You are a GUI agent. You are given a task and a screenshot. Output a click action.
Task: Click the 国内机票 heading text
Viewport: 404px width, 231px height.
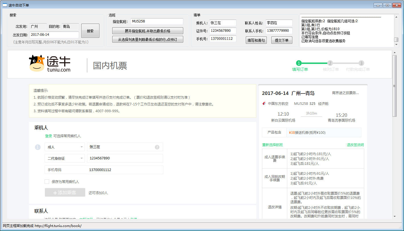(x=110, y=66)
